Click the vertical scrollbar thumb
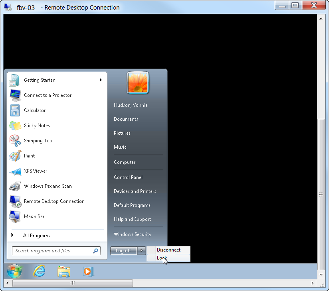This screenshot has height=291, width=329. pyautogui.click(x=321, y=195)
